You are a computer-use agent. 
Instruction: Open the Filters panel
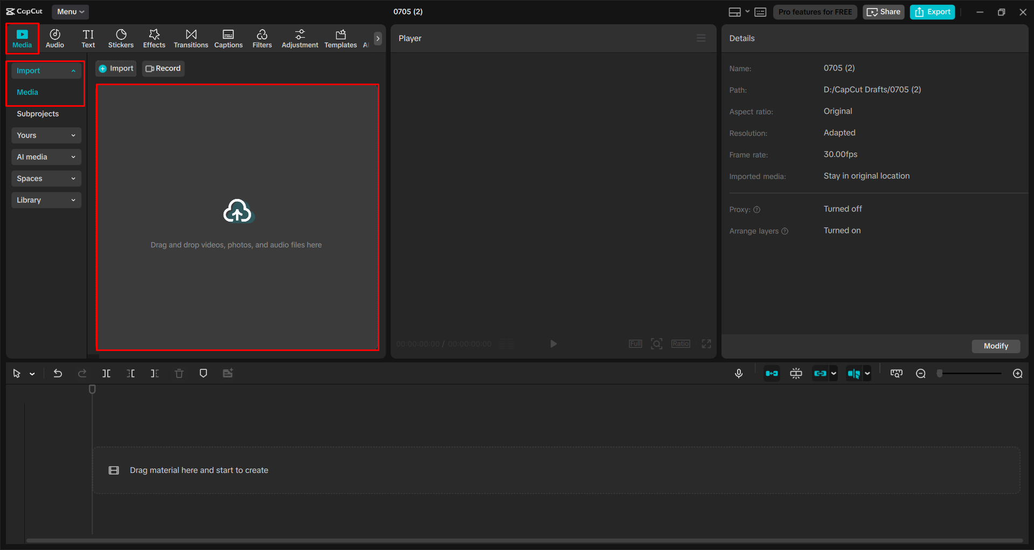[262, 38]
